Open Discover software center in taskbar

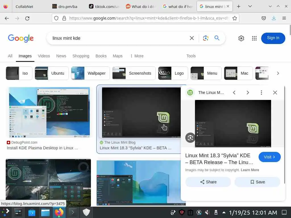coord(32,212)
